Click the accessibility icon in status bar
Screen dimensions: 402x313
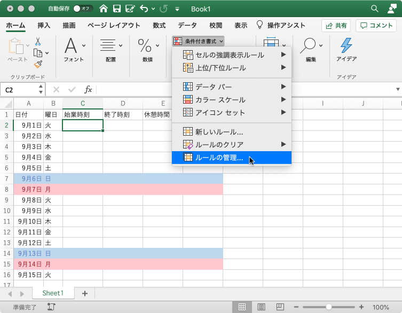[51, 307]
